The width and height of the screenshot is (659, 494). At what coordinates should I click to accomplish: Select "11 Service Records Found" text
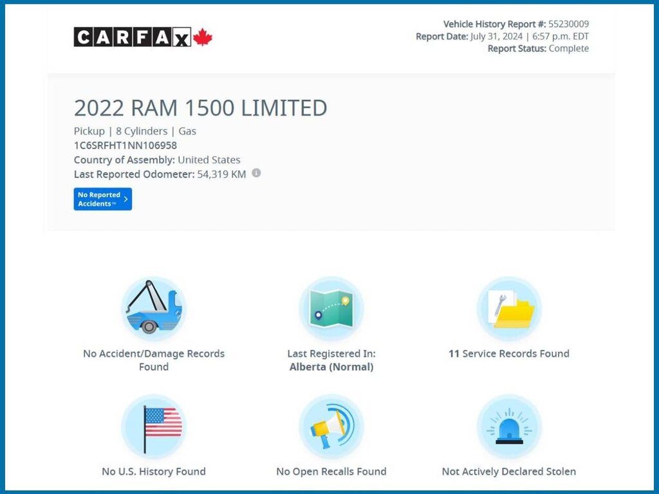pos(509,354)
